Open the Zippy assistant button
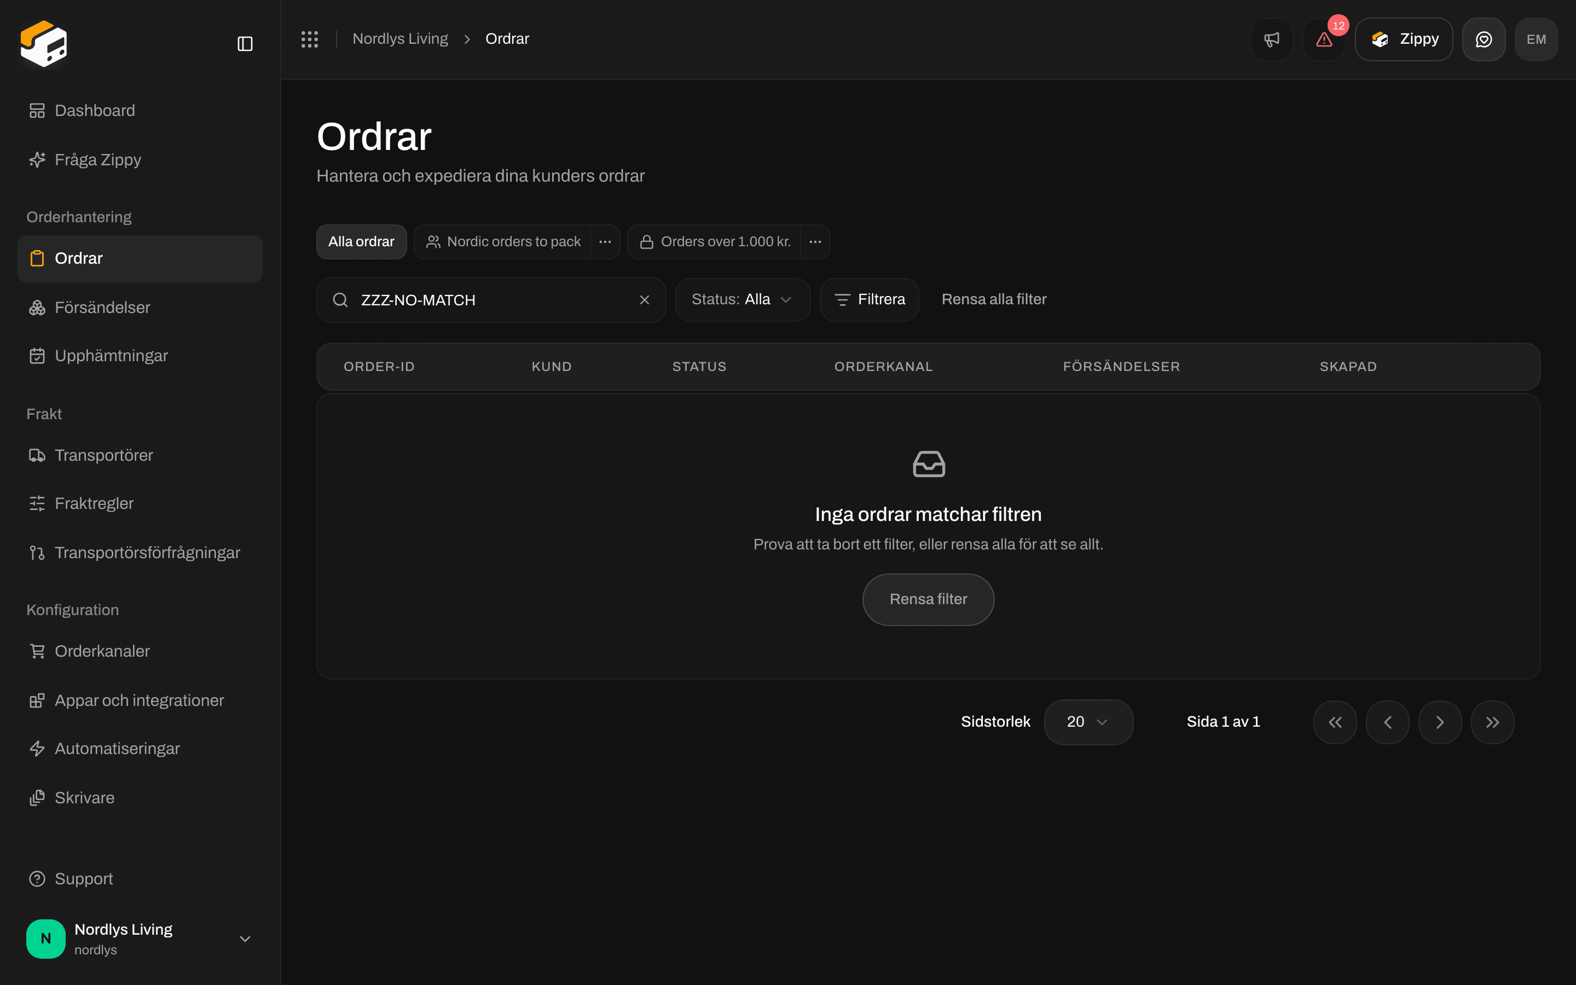1576x985 pixels. coord(1404,39)
